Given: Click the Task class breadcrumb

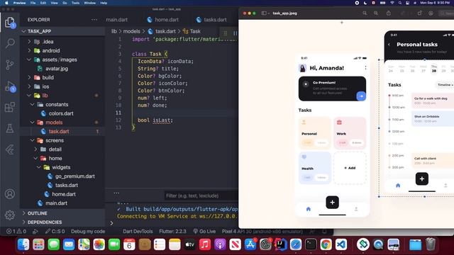Looking at the screenshot, I should pyautogui.click(x=192, y=31).
